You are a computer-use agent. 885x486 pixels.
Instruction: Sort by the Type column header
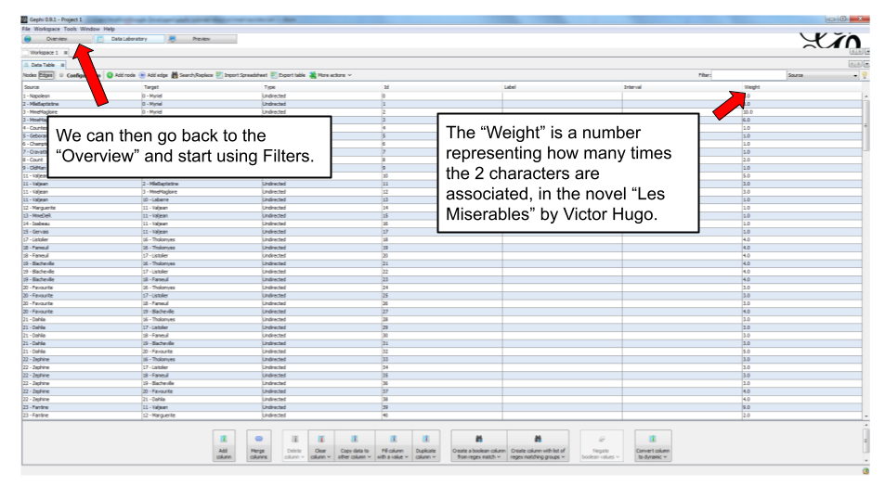pos(321,87)
